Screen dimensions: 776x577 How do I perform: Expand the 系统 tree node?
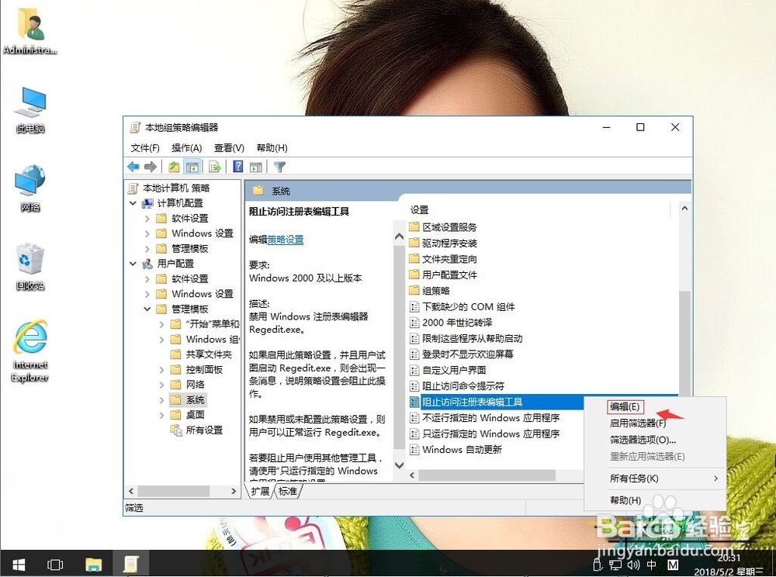[x=161, y=400]
